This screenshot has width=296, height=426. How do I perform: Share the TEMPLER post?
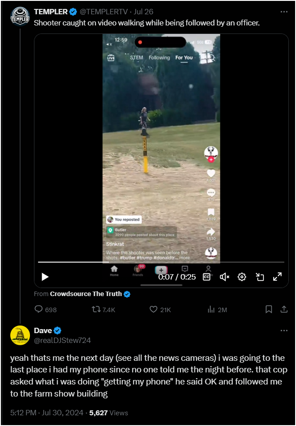point(284,309)
